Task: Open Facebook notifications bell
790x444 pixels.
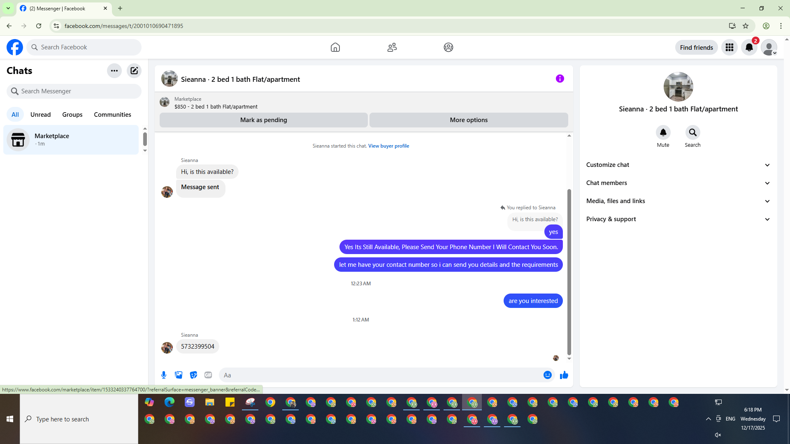Action: (x=749, y=47)
